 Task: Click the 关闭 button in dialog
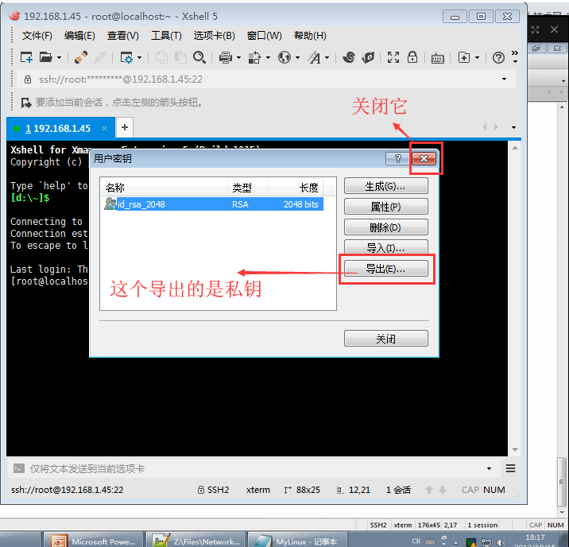(x=385, y=339)
